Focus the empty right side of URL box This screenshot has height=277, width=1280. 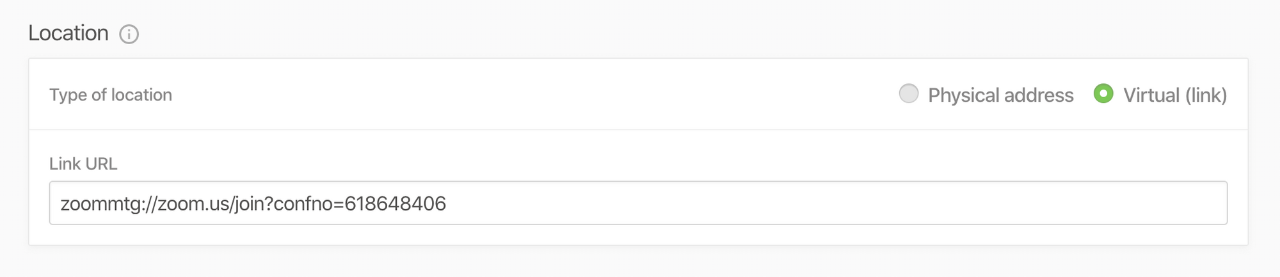[x=896, y=203]
